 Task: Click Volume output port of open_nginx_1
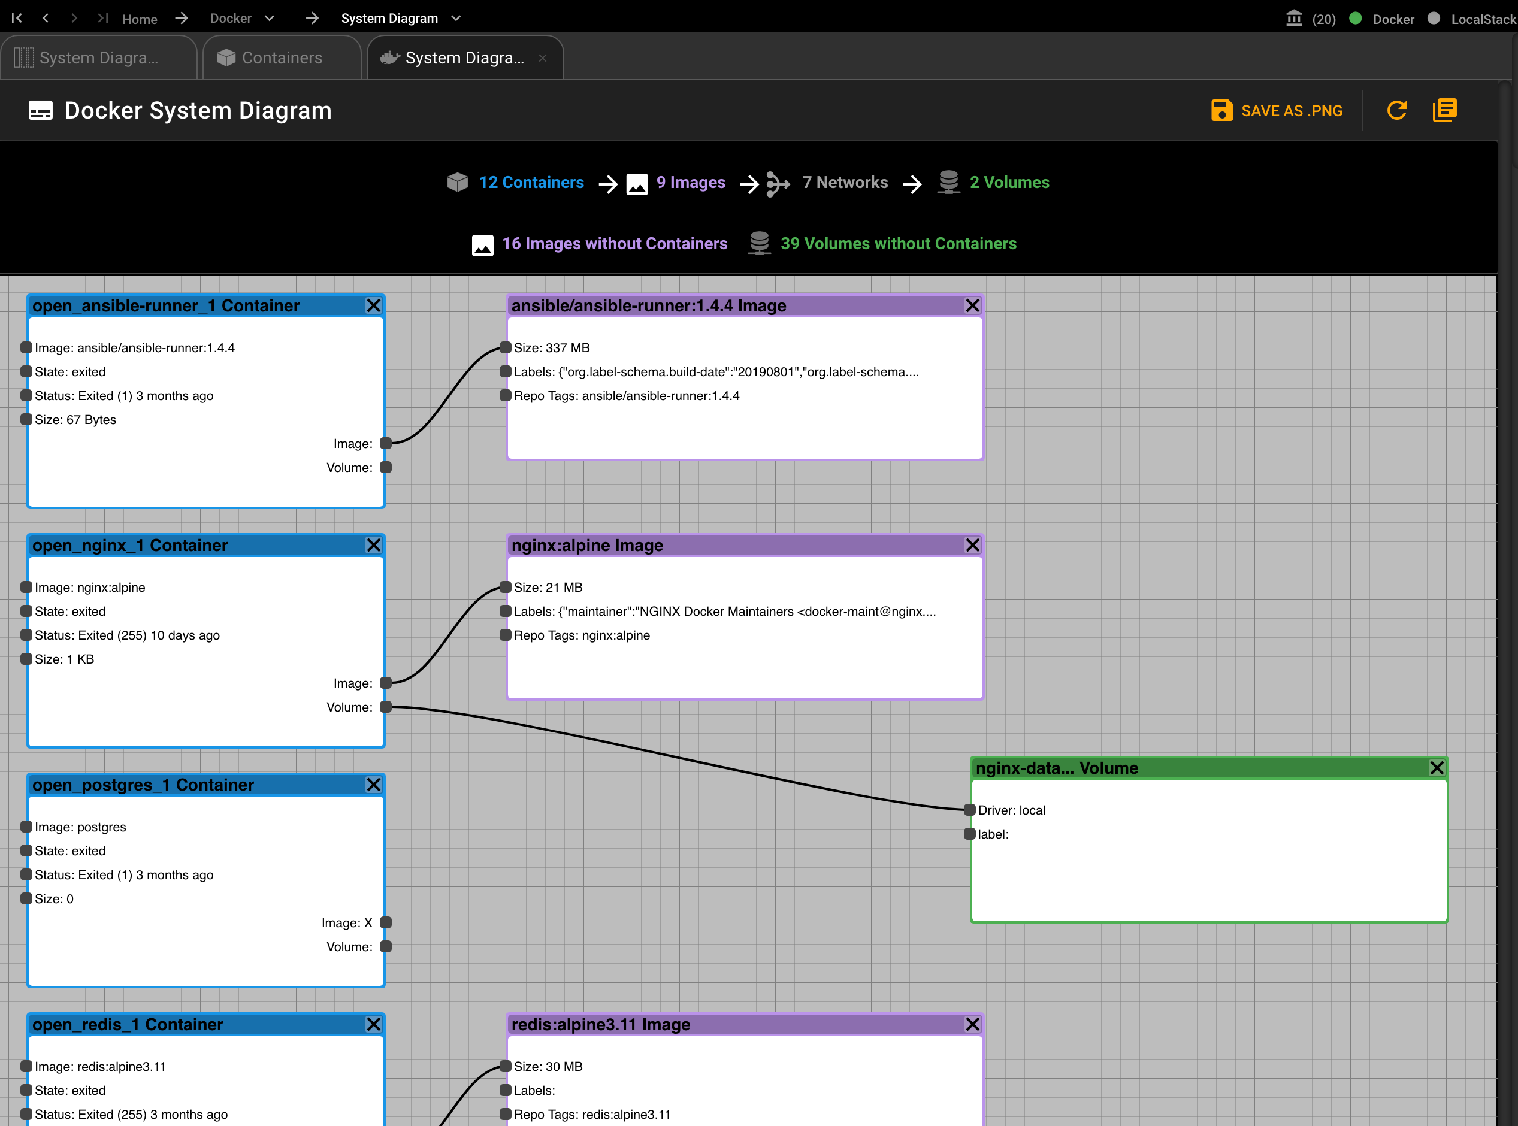tap(386, 707)
